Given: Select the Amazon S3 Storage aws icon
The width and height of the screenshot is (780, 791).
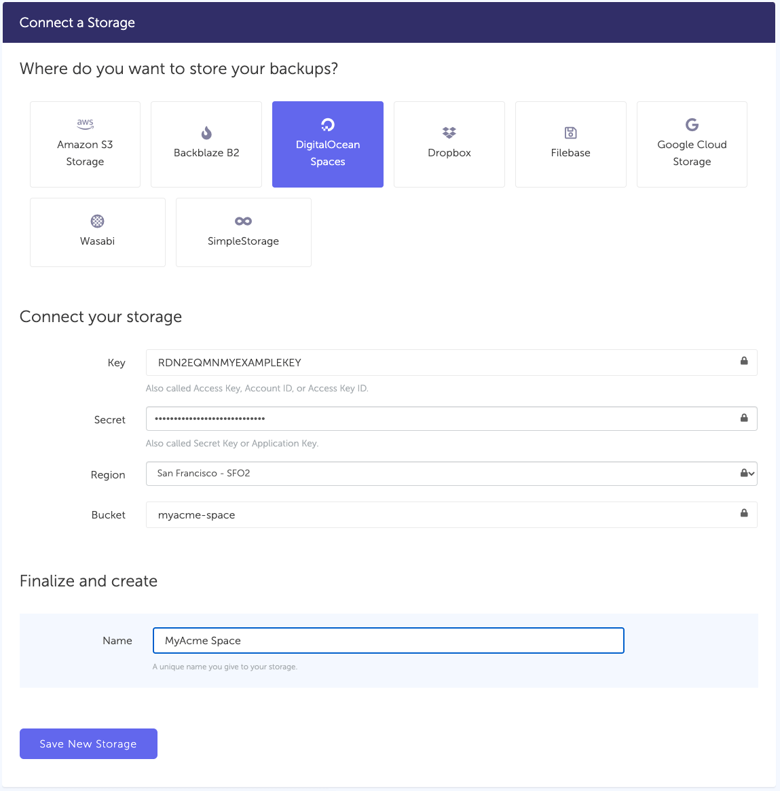Looking at the screenshot, I should 85,124.
